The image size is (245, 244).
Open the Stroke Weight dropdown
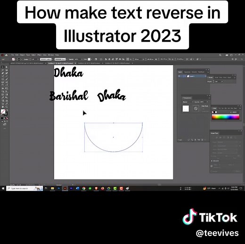[x=222, y=81]
